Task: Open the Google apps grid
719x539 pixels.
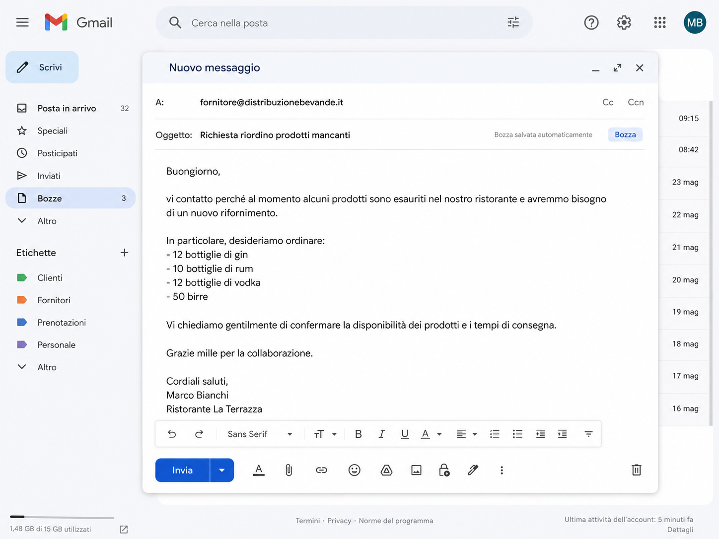Action: click(659, 22)
